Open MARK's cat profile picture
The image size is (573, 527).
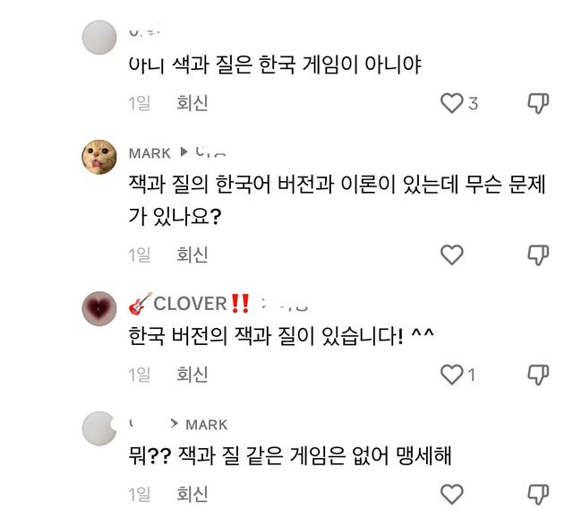click(x=100, y=159)
